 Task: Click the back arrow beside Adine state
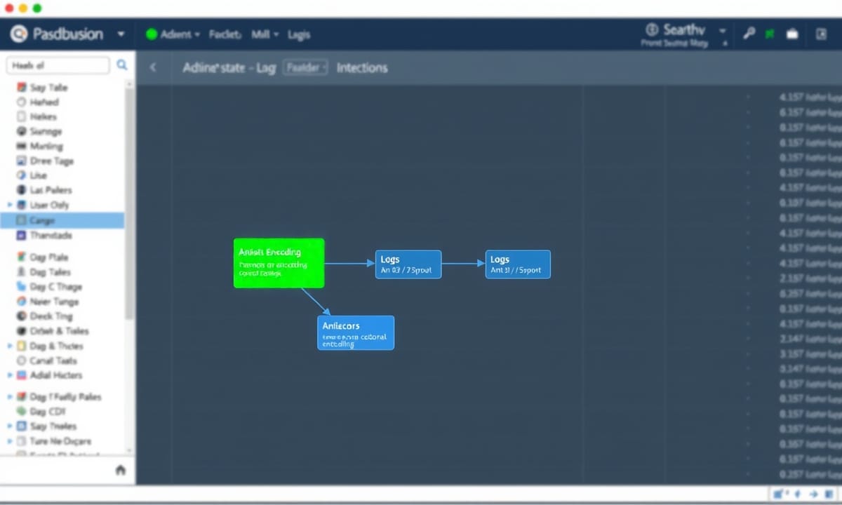[x=153, y=68]
